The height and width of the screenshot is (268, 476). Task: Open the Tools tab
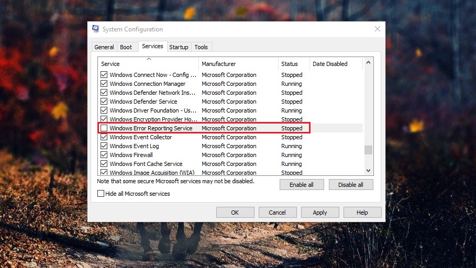(201, 47)
